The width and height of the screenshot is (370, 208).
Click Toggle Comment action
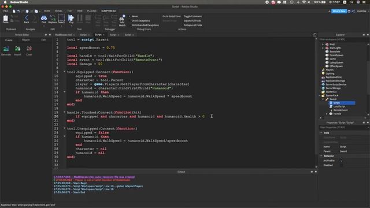tap(193, 16)
